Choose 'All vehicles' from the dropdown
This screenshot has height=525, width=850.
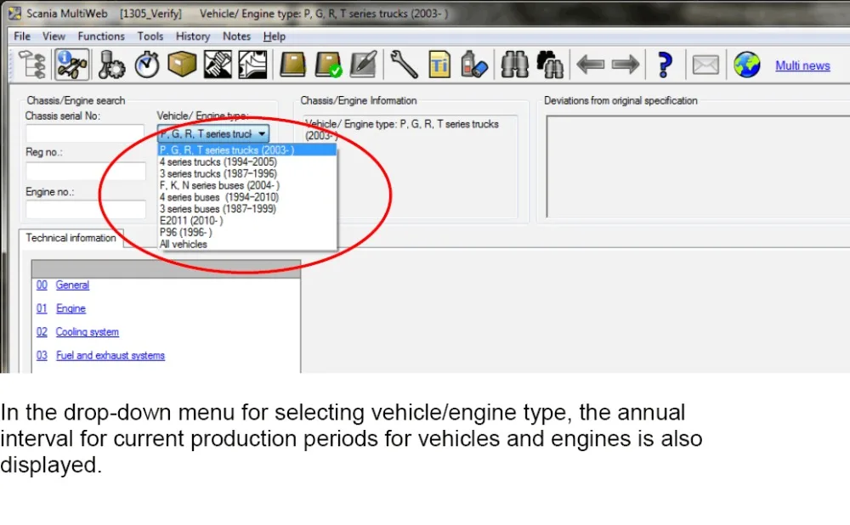click(x=246, y=244)
